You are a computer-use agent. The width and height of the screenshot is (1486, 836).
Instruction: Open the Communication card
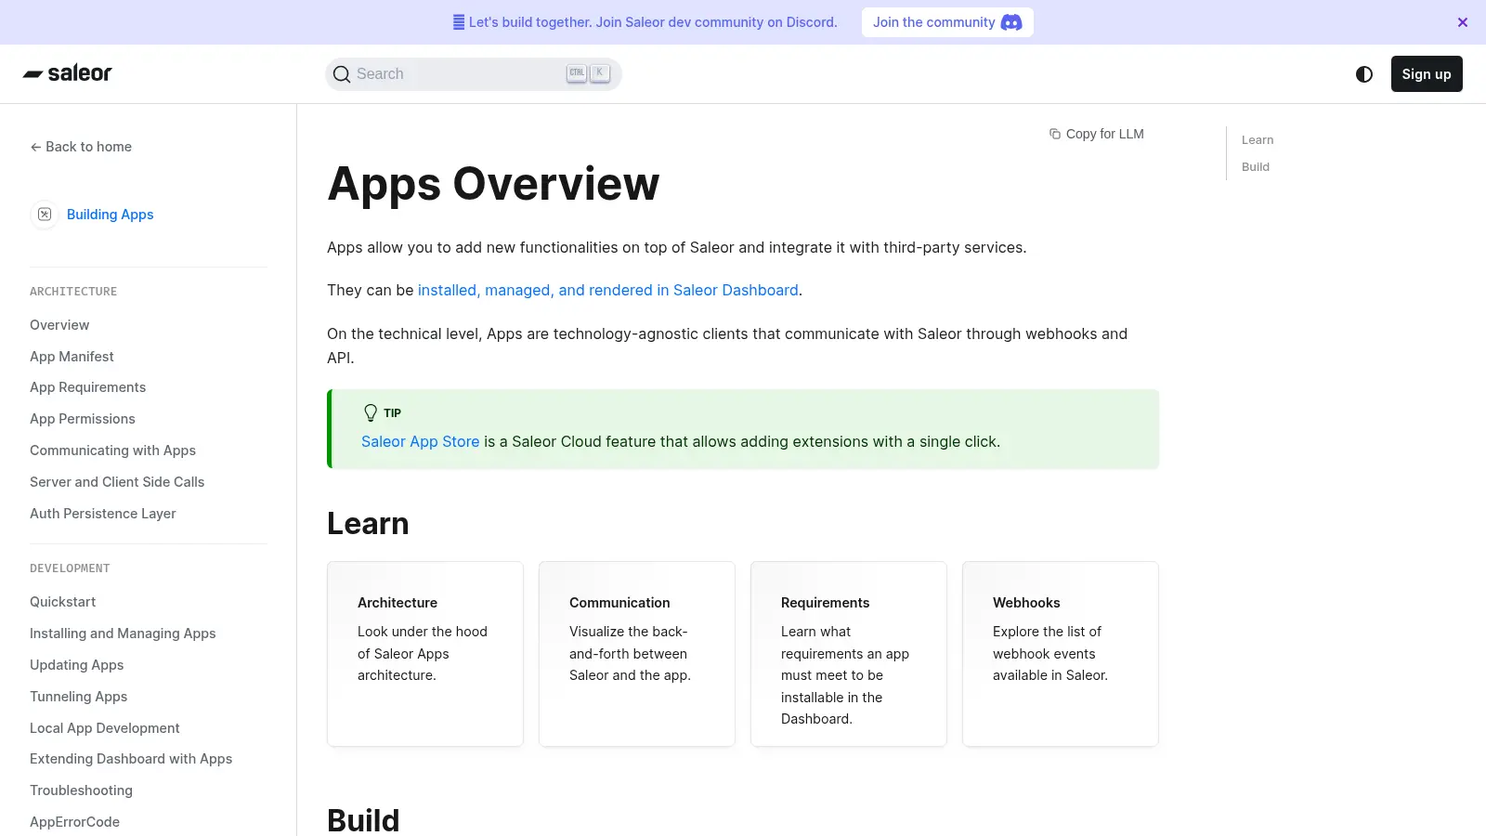[x=637, y=654]
